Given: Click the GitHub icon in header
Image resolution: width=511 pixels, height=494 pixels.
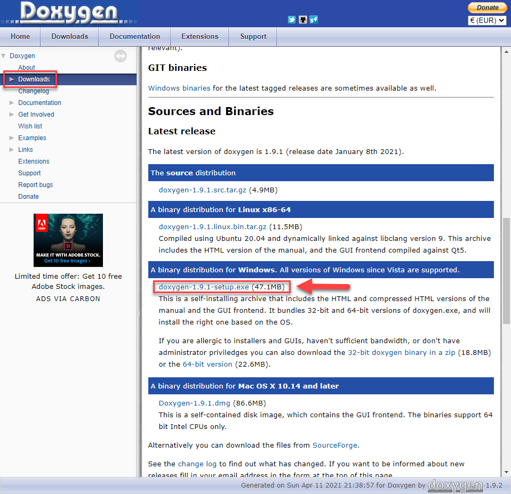Looking at the screenshot, I should click(303, 20).
